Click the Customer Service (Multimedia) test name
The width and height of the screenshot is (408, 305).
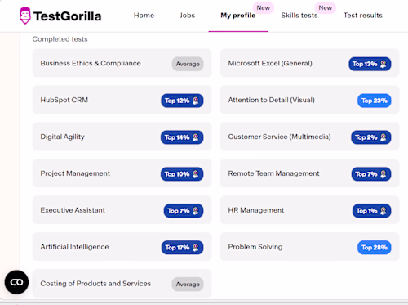(279, 137)
